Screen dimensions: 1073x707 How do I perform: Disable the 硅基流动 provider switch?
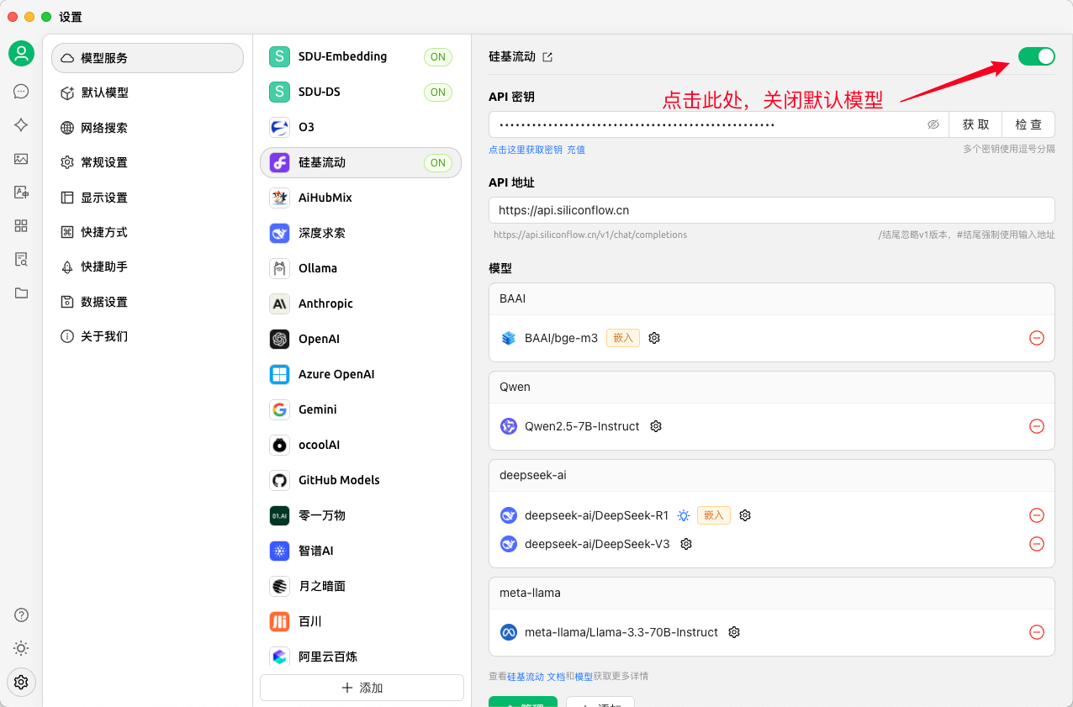(1036, 56)
